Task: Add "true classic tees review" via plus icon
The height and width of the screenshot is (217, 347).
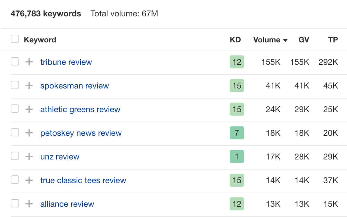Action: point(29,180)
